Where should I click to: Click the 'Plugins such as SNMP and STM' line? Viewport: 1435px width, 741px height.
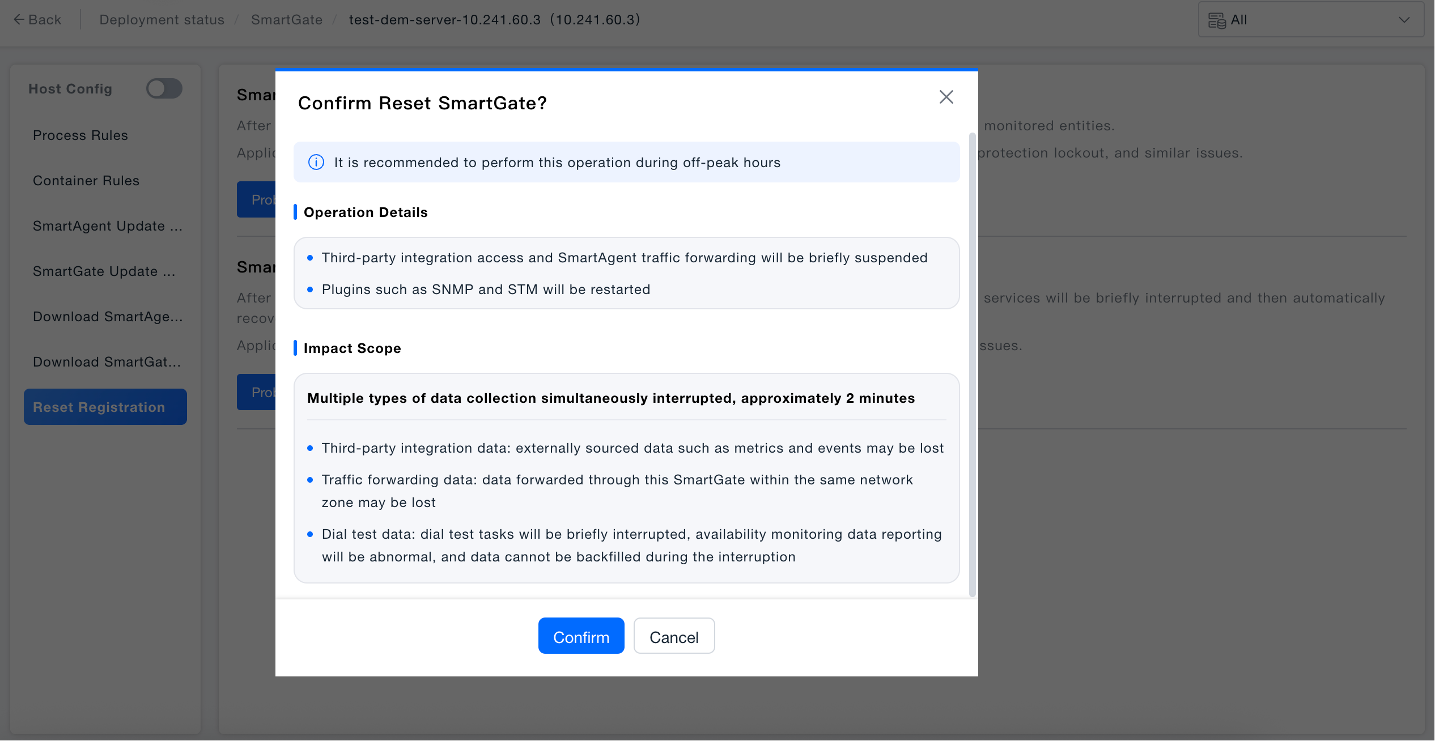tap(486, 289)
